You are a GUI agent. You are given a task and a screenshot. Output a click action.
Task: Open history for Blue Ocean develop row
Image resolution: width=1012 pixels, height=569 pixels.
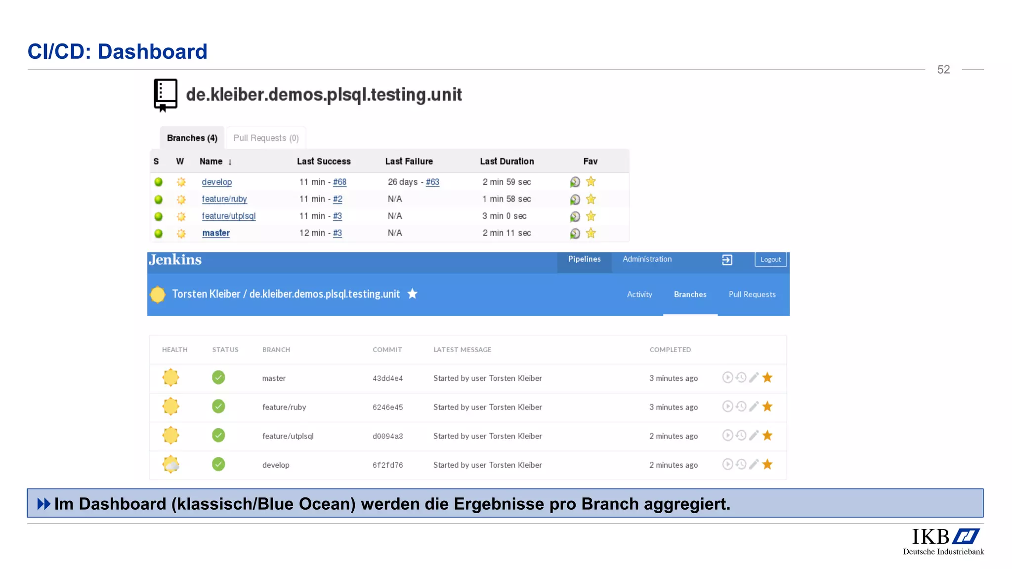click(x=741, y=464)
